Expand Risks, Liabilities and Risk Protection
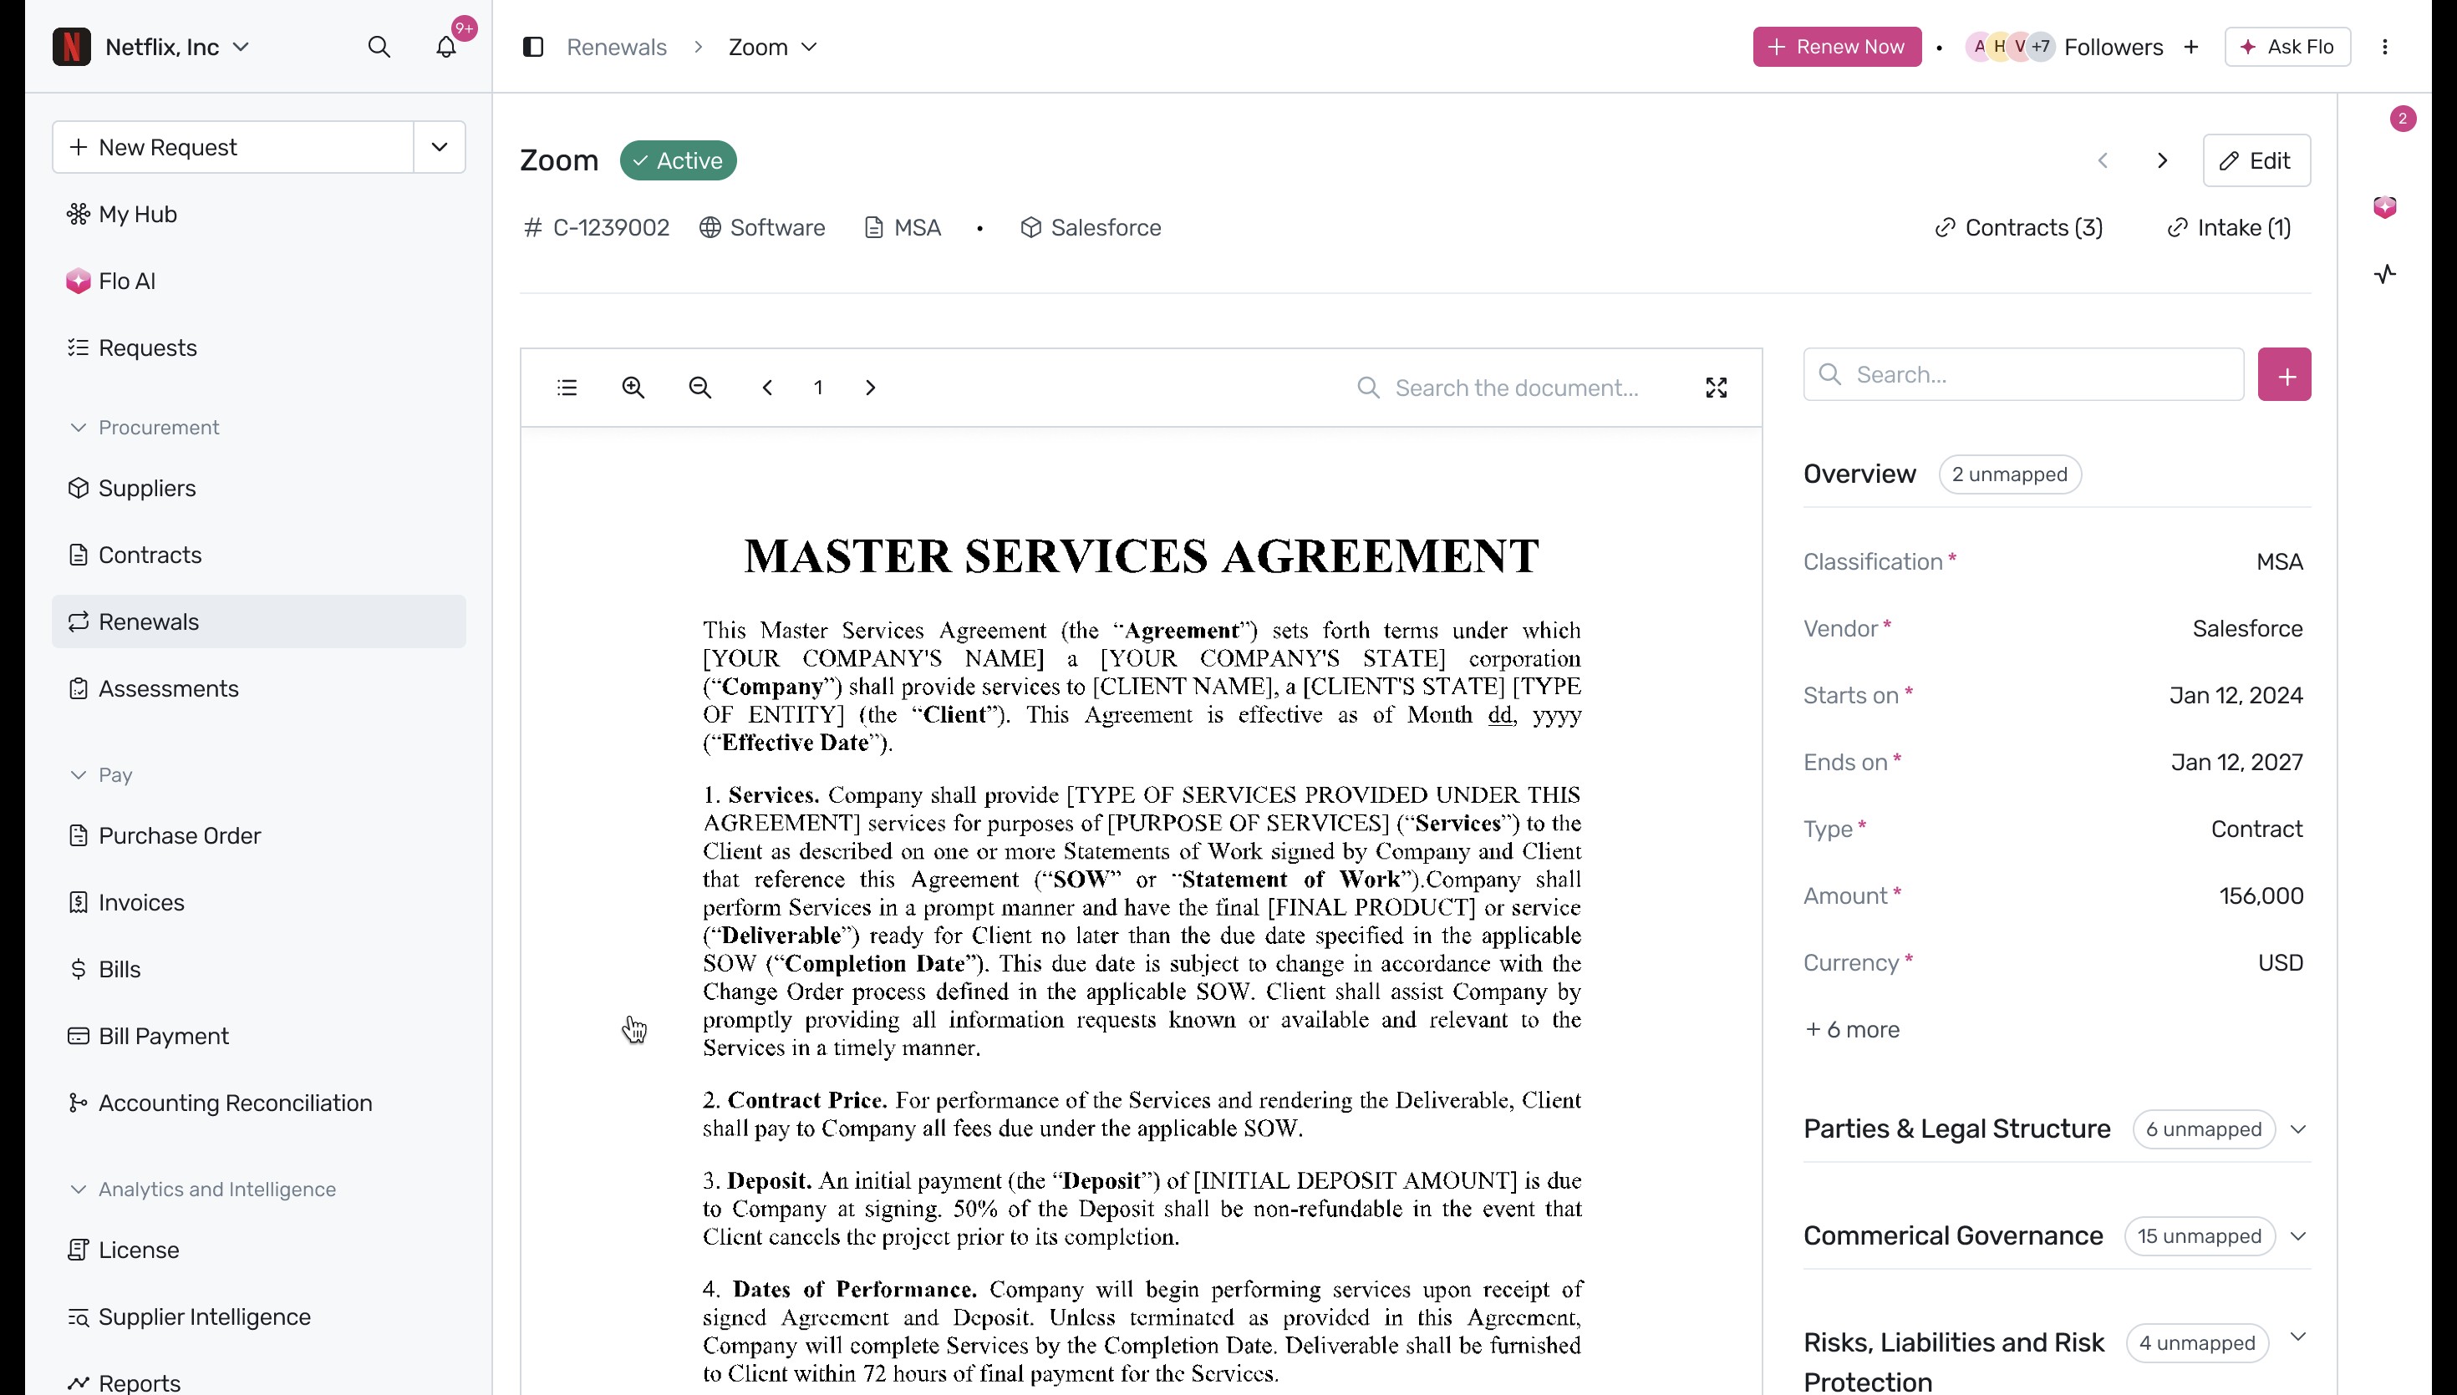Viewport: 2457px width, 1395px height. pos(2298,1337)
